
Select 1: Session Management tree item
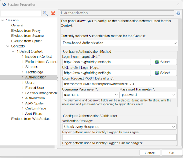(40, 93)
